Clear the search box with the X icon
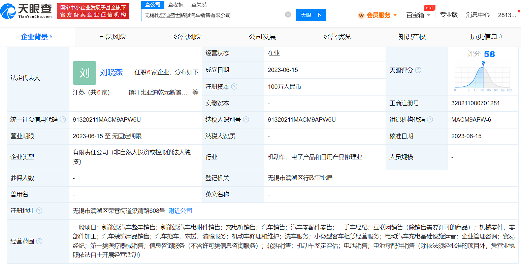This screenshot has height=266, width=521. (288, 14)
